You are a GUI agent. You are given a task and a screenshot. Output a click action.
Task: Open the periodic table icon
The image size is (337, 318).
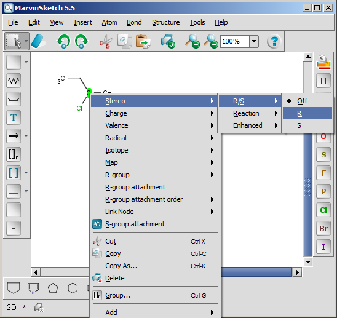click(323, 62)
